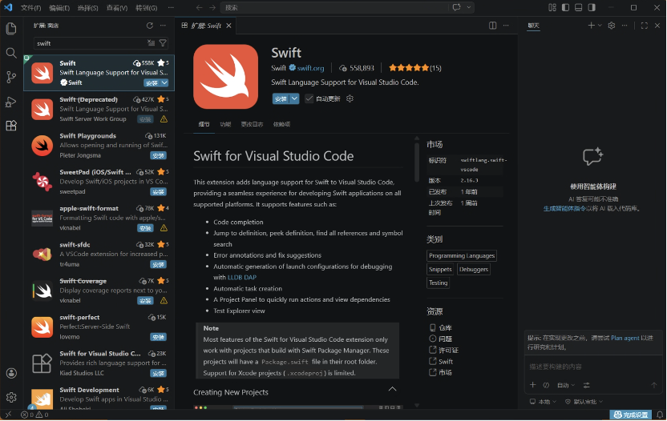Send the chat message arrow

pyautogui.click(x=654, y=385)
